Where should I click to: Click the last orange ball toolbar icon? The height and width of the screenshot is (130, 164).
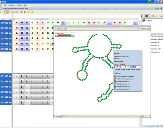pos(32,12)
